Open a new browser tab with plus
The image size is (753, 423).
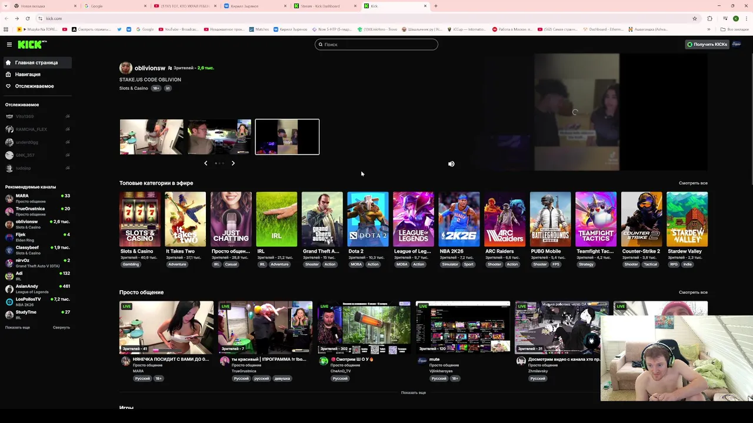coord(435,6)
